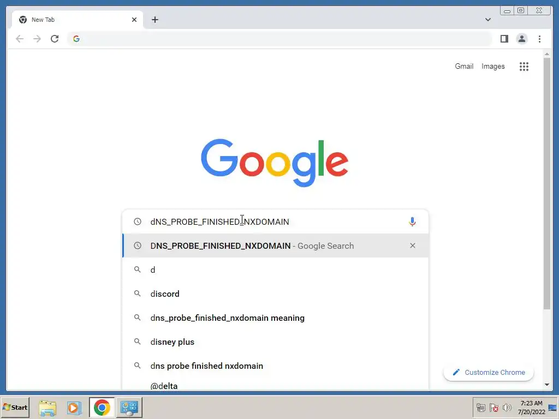Image resolution: width=559 pixels, height=419 pixels.
Task: Go forward using the forward arrow
Action: 37,39
